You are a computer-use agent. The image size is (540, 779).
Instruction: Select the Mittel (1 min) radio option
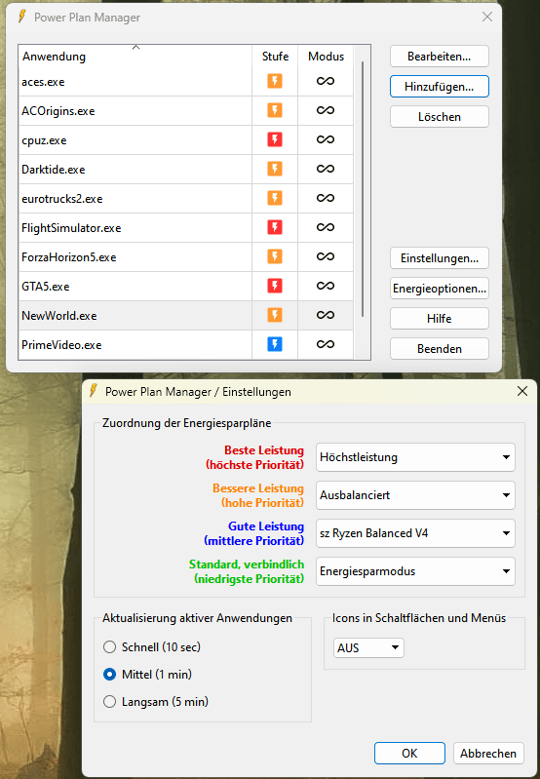109,674
